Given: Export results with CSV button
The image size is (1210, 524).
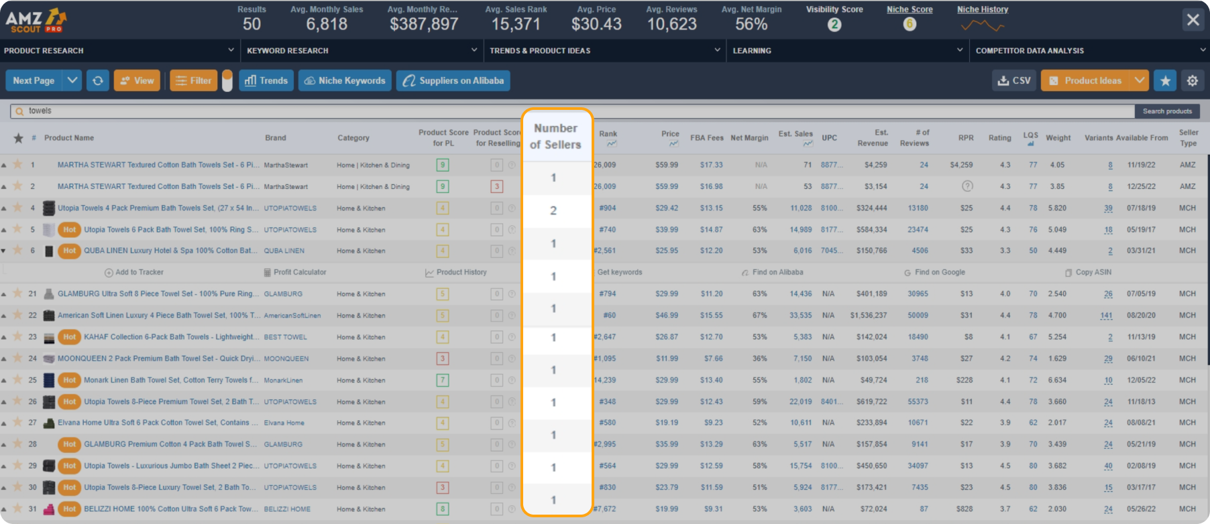Looking at the screenshot, I should (x=1014, y=80).
